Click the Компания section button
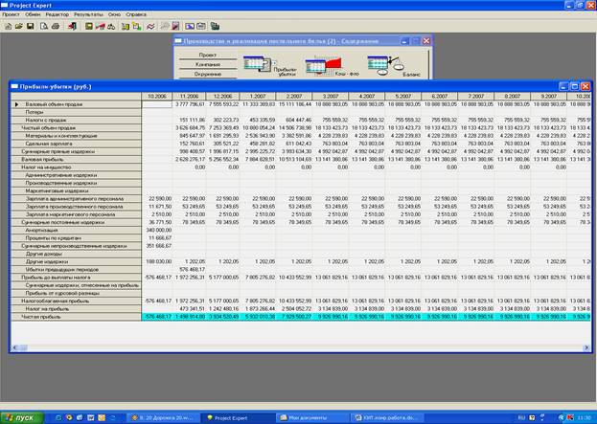The width and height of the screenshot is (597, 424). (x=208, y=64)
